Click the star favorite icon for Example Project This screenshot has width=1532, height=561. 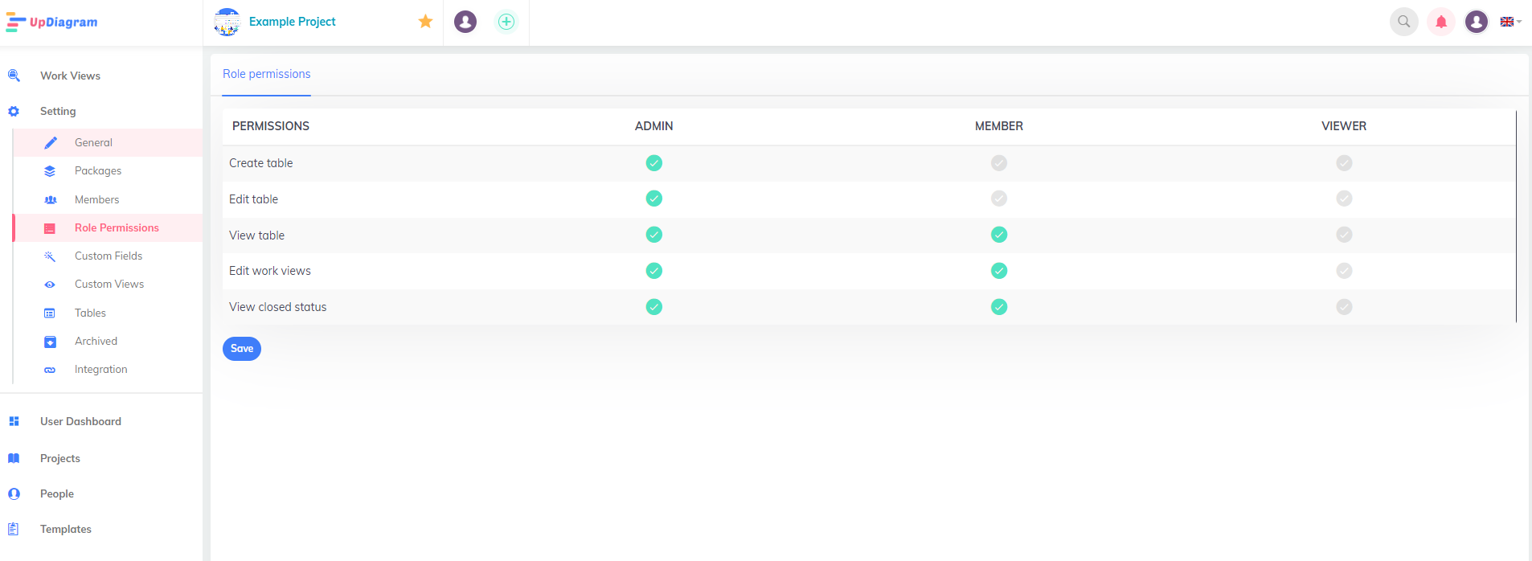pos(425,22)
